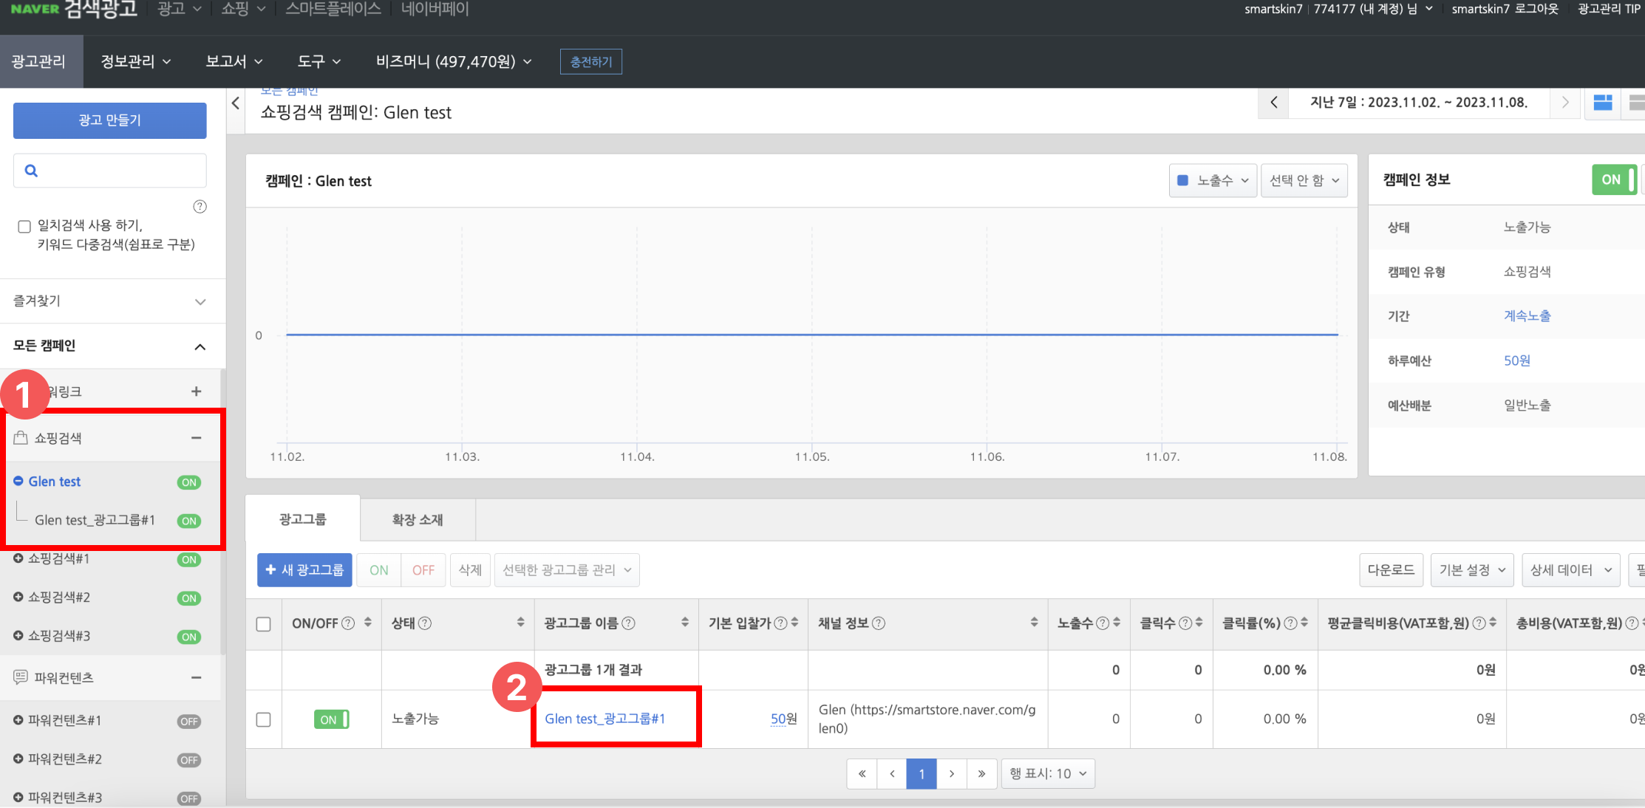Click the 50원 daily budget value in campaign info
Image resolution: width=1645 pixels, height=808 pixels.
pyautogui.click(x=1516, y=360)
